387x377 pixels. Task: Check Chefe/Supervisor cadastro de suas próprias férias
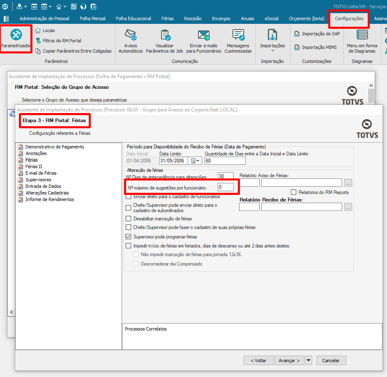[128, 227]
